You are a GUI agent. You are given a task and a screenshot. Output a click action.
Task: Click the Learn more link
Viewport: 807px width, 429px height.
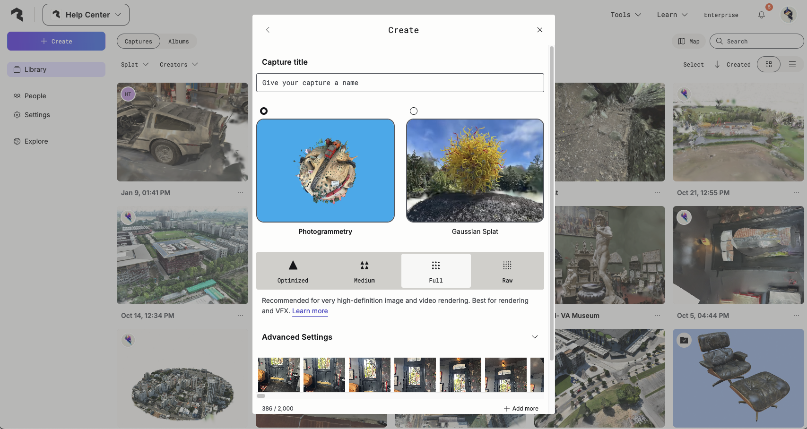pyautogui.click(x=310, y=311)
